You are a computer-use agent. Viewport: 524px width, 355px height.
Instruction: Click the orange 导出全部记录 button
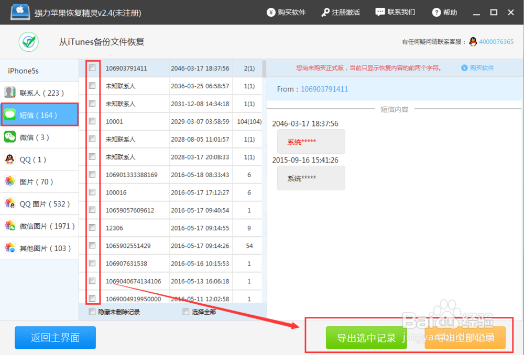465,338
